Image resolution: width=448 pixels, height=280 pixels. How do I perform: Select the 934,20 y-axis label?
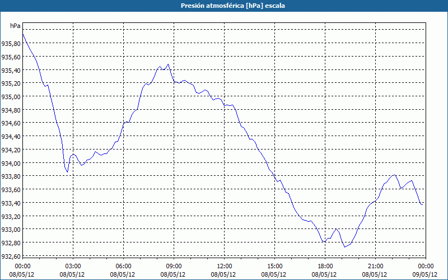[11, 150]
